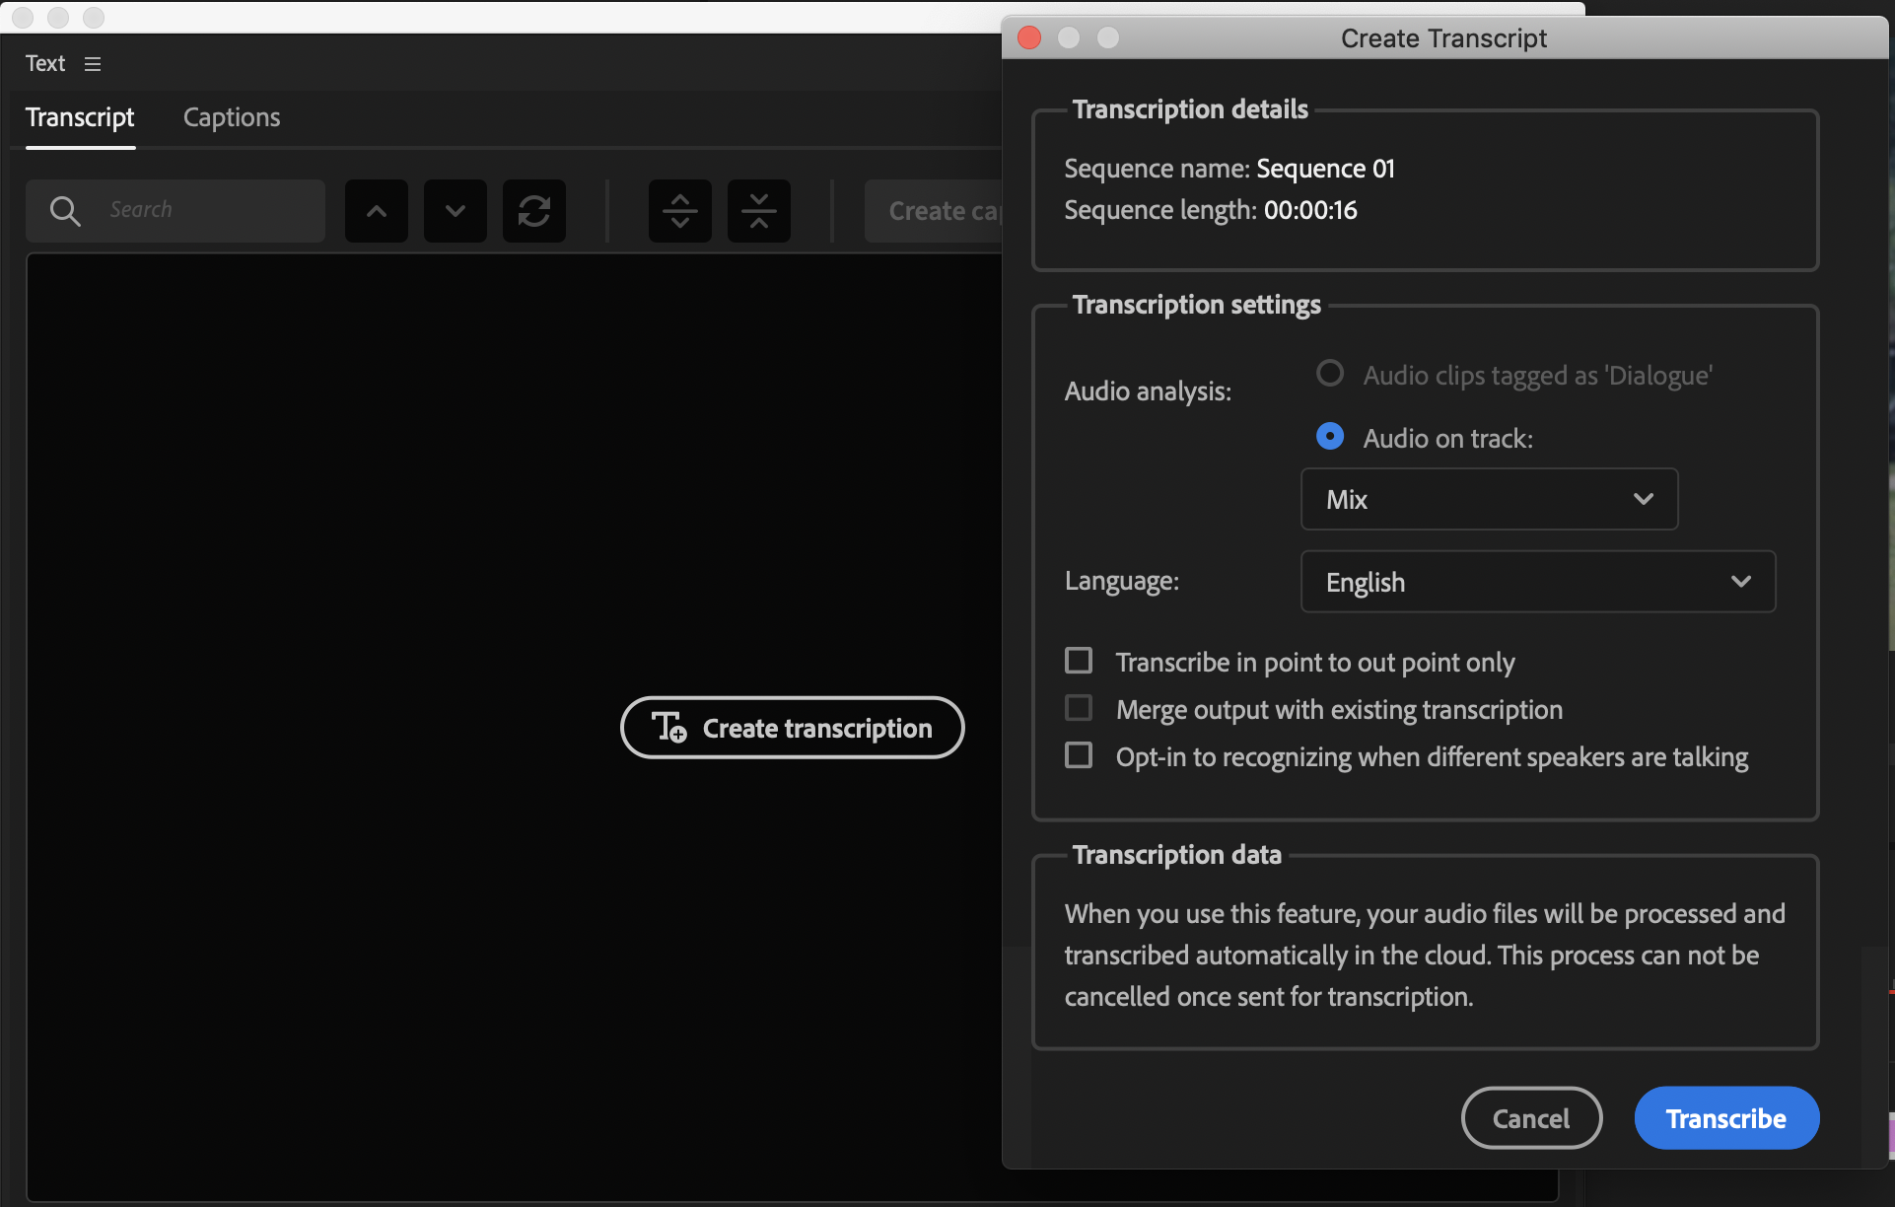The height and width of the screenshot is (1207, 1895).
Task: Check Merge output with existing transcription
Action: (1079, 708)
